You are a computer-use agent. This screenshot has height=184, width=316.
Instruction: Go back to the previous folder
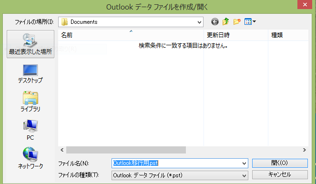click(x=215, y=21)
